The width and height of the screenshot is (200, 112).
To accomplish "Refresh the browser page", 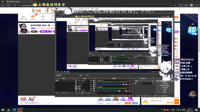I will click(x=8, y=5).
